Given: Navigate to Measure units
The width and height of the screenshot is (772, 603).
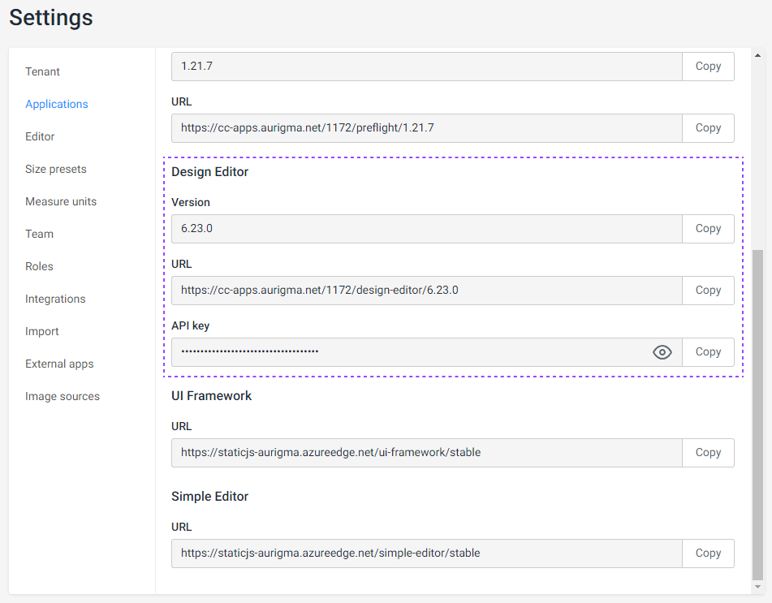Looking at the screenshot, I should (61, 201).
